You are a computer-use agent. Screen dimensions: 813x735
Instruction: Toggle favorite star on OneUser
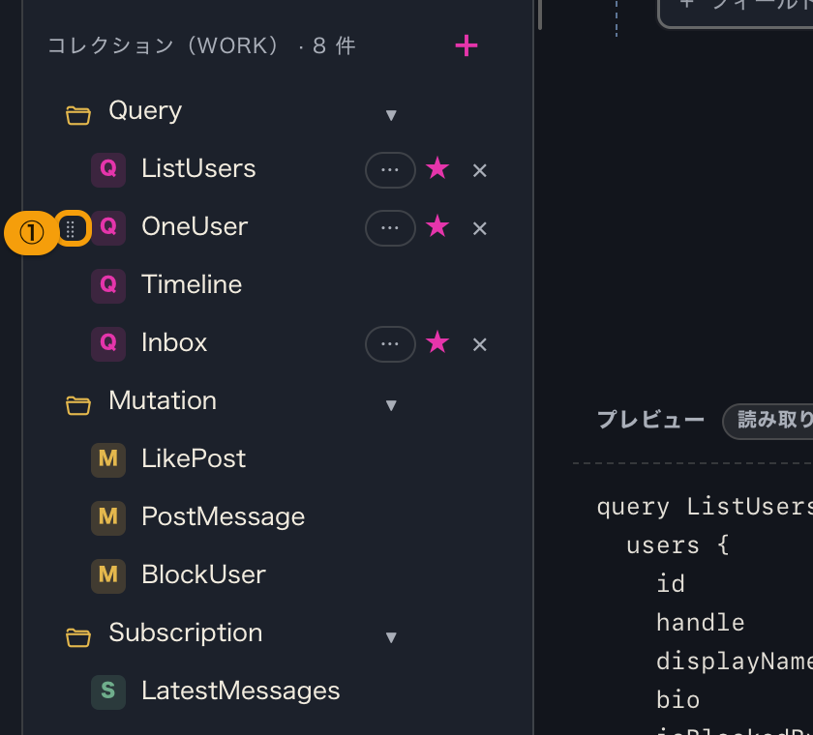point(437,227)
